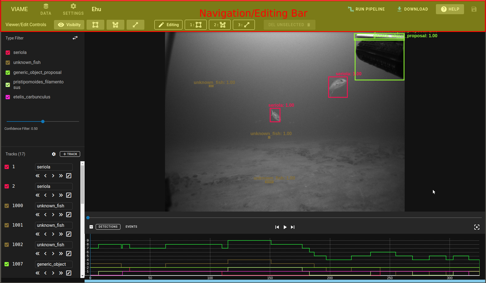
Task: Uncheck track 1000 checkbox
Action: point(7,206)
